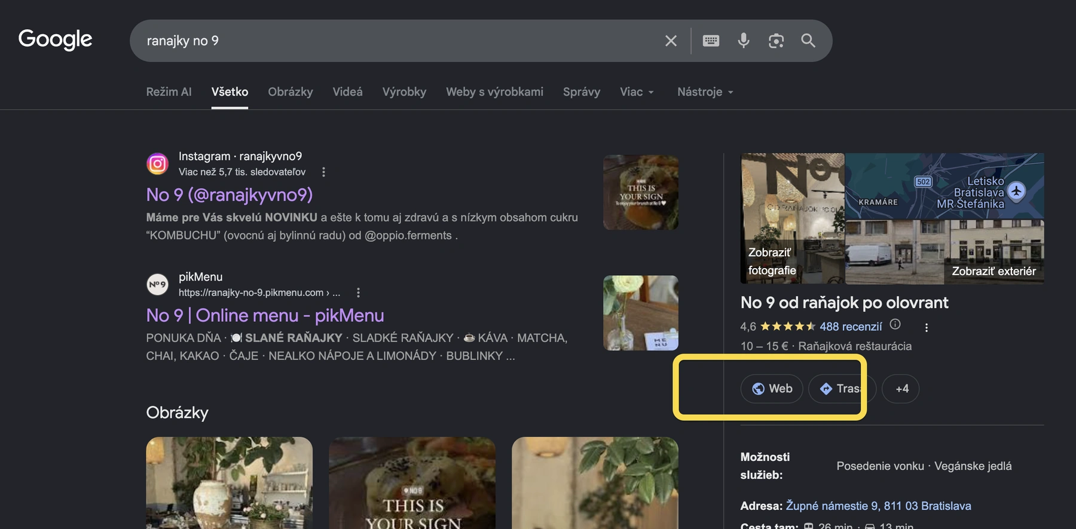Open the Výrobky tab
1076x529 pixels.
[404, 92]
